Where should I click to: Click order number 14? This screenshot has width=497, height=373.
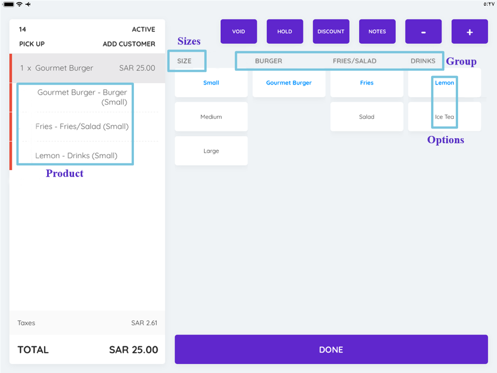tap(22, 29)
